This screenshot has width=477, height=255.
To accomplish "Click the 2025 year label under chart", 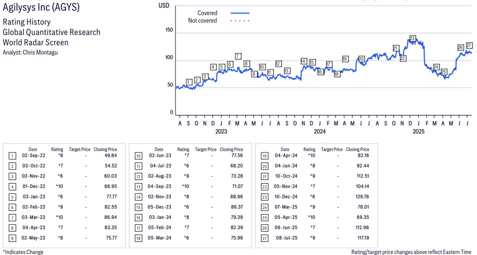I will click(x=418, y=131).
